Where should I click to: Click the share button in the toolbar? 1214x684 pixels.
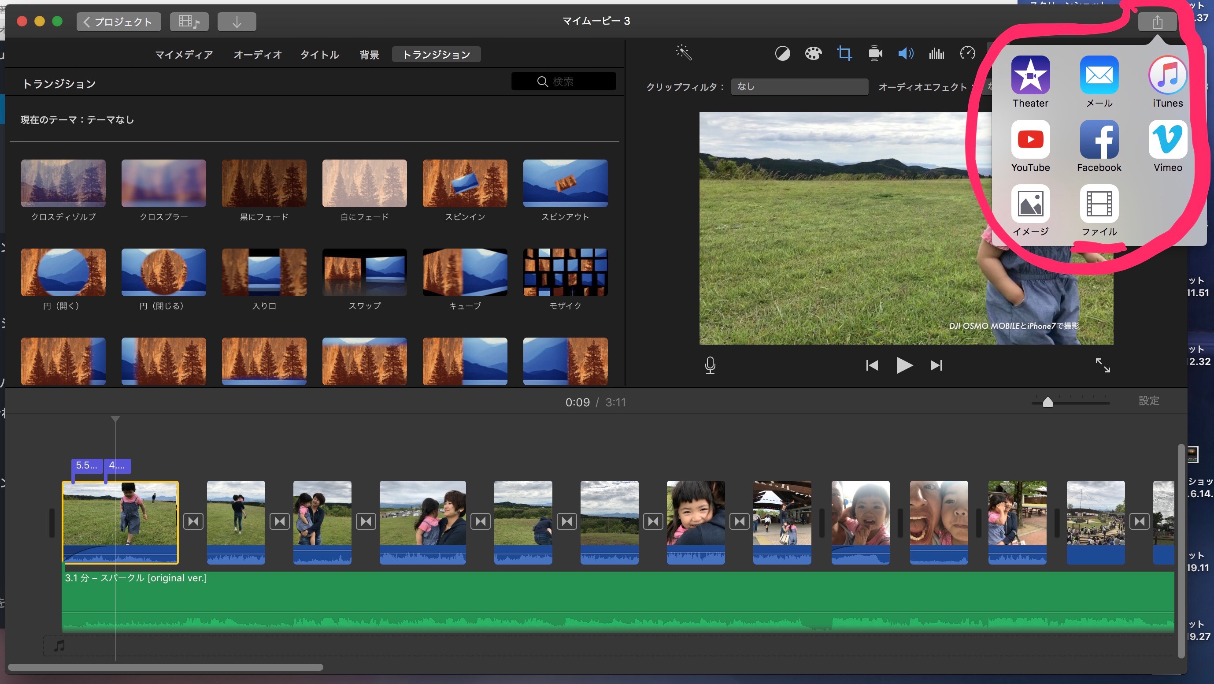tap(1157, 22)
